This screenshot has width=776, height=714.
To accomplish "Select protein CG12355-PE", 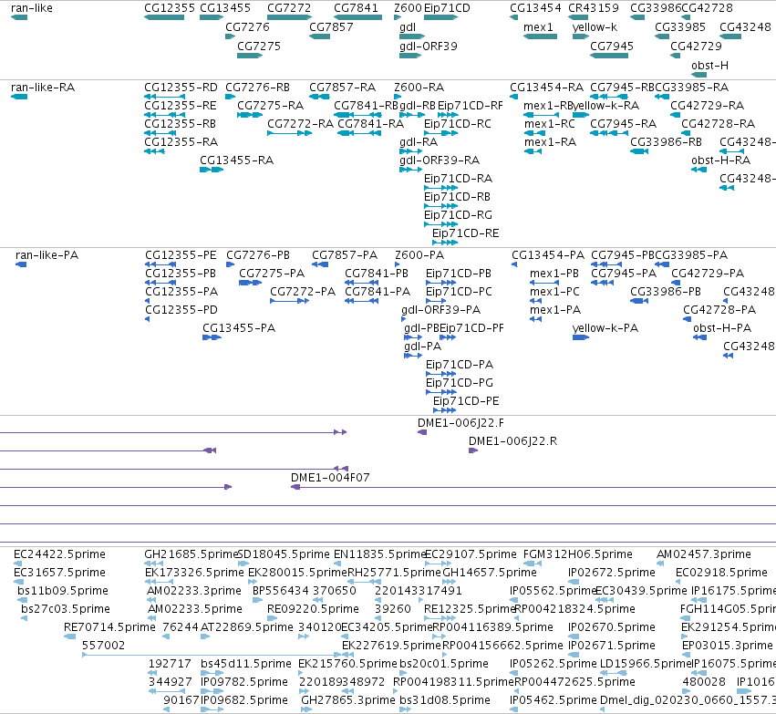I will click(x=160, y=264).
